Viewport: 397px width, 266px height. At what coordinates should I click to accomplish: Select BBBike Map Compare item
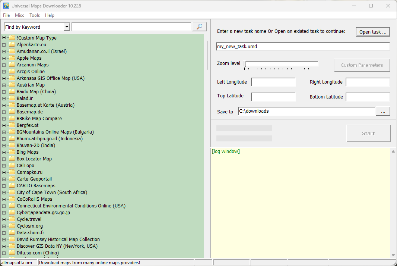[x=39, y=118]
